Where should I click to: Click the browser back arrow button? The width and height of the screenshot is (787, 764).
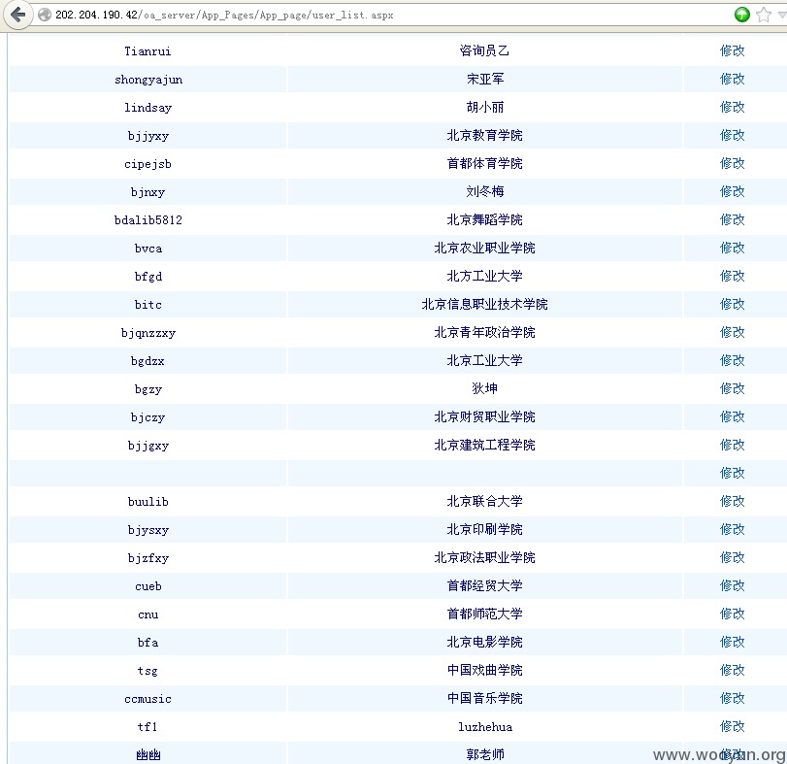coord(18,15)
